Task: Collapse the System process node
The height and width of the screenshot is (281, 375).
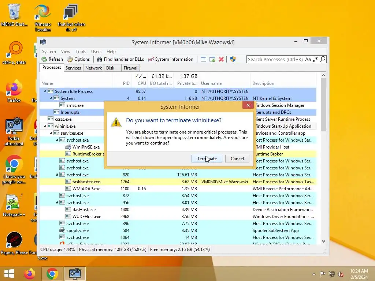Action: click(51, 98)
